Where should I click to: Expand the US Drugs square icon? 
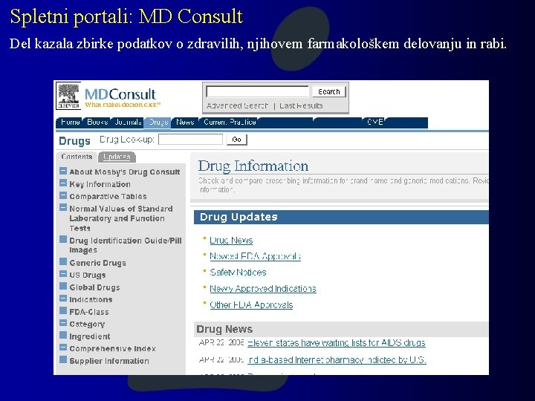pyautogui.click(x=63, y=274)
